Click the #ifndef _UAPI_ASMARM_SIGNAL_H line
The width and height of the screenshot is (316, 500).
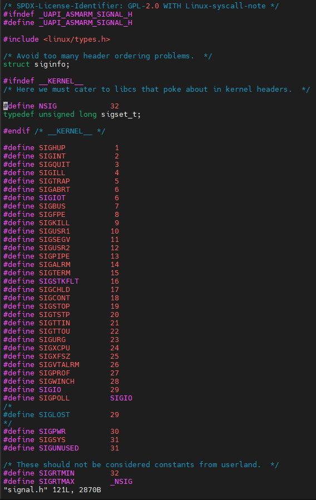(x=68, y=14)
